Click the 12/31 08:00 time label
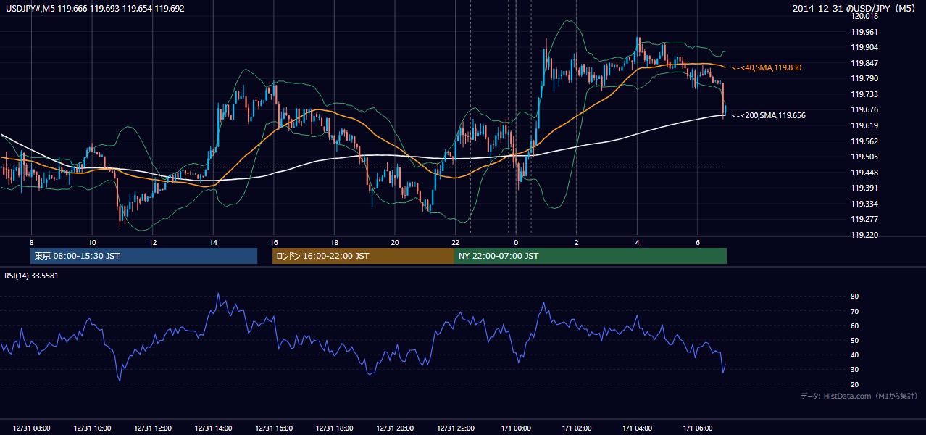 pyautogui.click(x=31, y=428)
